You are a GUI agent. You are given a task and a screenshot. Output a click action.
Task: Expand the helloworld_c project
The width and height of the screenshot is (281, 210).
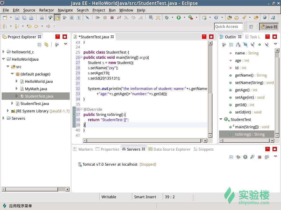(x=3, y=52)
